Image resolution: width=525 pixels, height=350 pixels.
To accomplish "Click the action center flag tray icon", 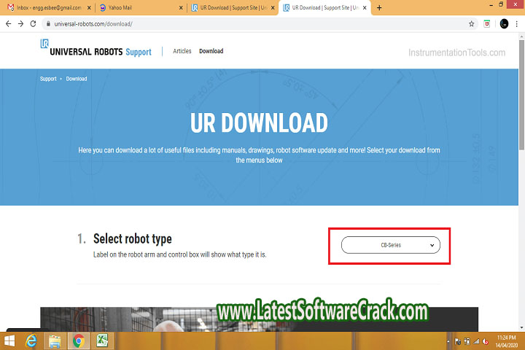I will pos(457,342).
